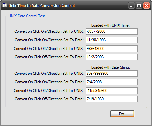Click the Exit button
Image resolution: width=152 pixels, height=126 pixels.
[x=122, y=114]
